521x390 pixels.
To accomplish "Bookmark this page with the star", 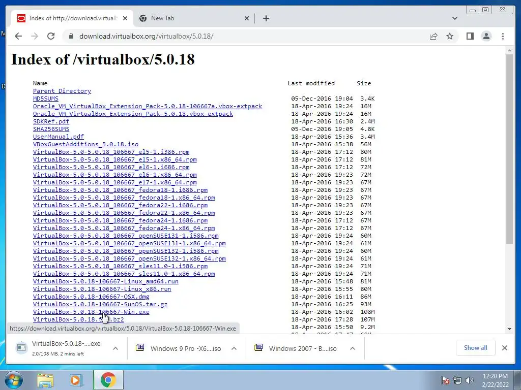I will click(x=450, y=36).
